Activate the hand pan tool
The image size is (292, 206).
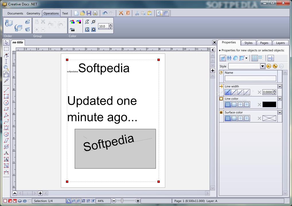pos(6,74)
